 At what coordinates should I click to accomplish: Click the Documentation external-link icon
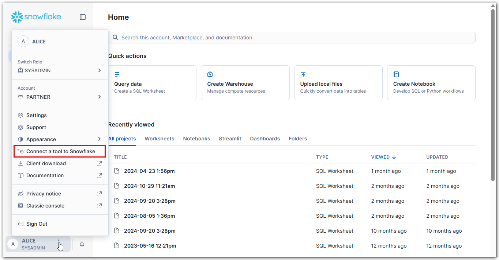pyautogui.click(x=99, y=175)
